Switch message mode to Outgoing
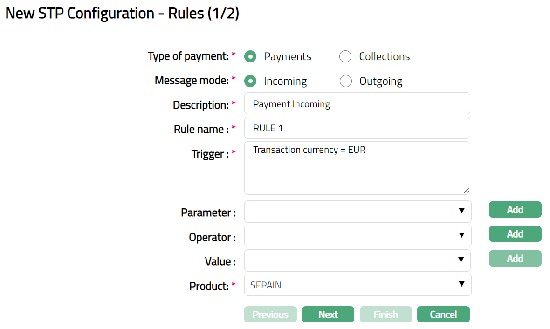Viewport: 550px width, 329px height. (345, 81)
